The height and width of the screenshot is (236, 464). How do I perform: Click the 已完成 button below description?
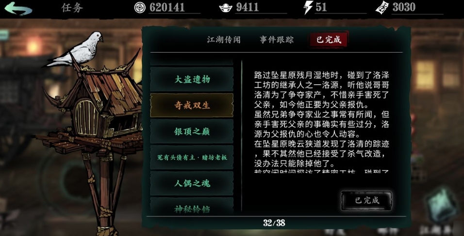tap(367, 201)
